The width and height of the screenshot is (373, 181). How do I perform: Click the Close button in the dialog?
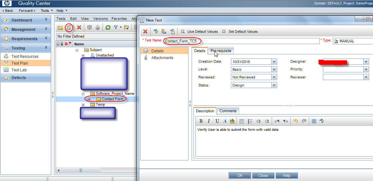263,176
